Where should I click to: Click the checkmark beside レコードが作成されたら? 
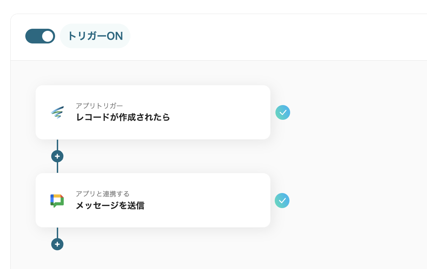(283, 112)
